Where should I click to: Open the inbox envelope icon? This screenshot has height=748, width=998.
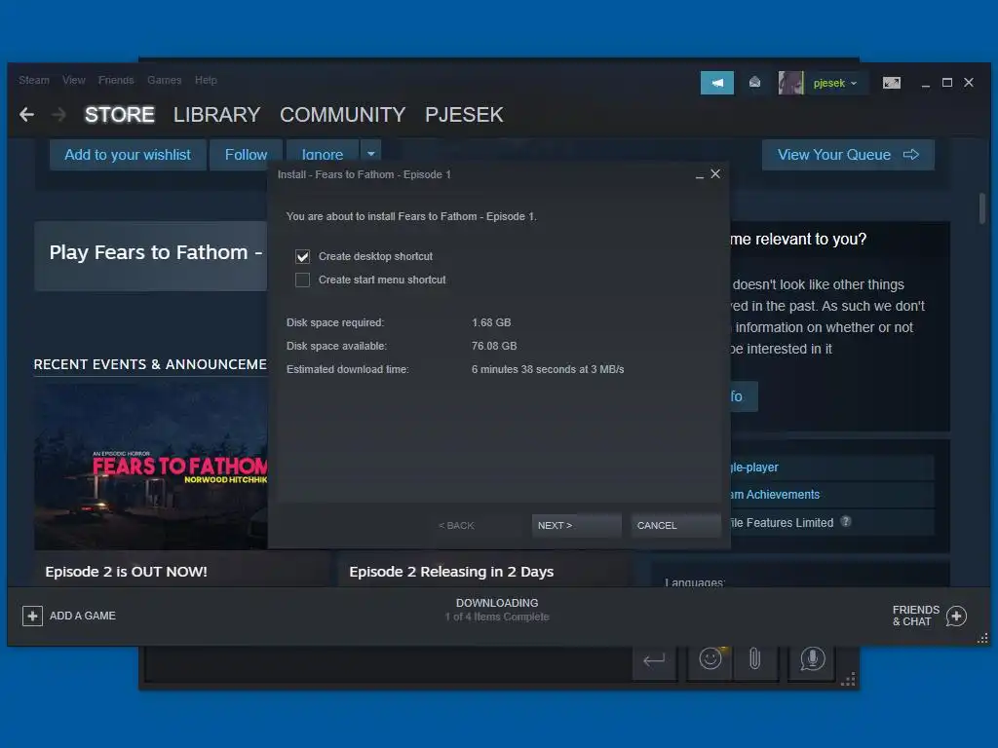(x=754, y=82)
